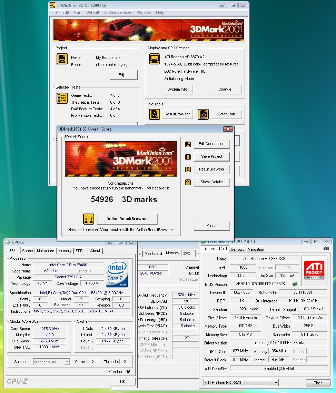This screenshot has height=393, width=336.
Task: Click the BIOS chip icon in GPU-Z
Action: point(295,284)
